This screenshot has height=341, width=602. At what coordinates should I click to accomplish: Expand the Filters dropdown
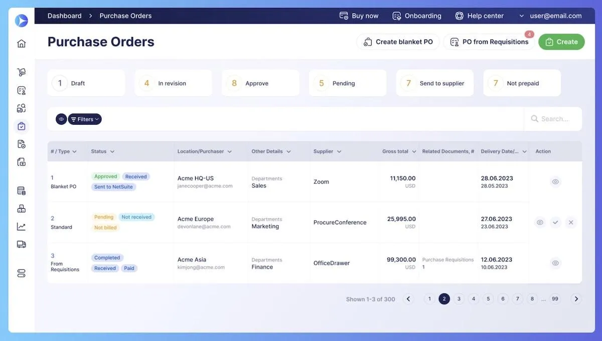85,119
